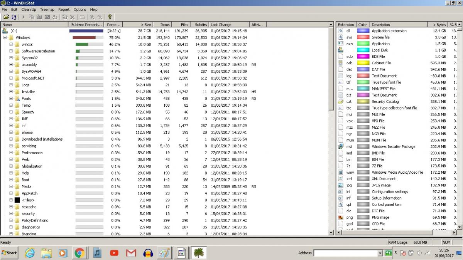Open the Clean Up menu
Screen dimensions: 463x260
[x=29, y=9]
